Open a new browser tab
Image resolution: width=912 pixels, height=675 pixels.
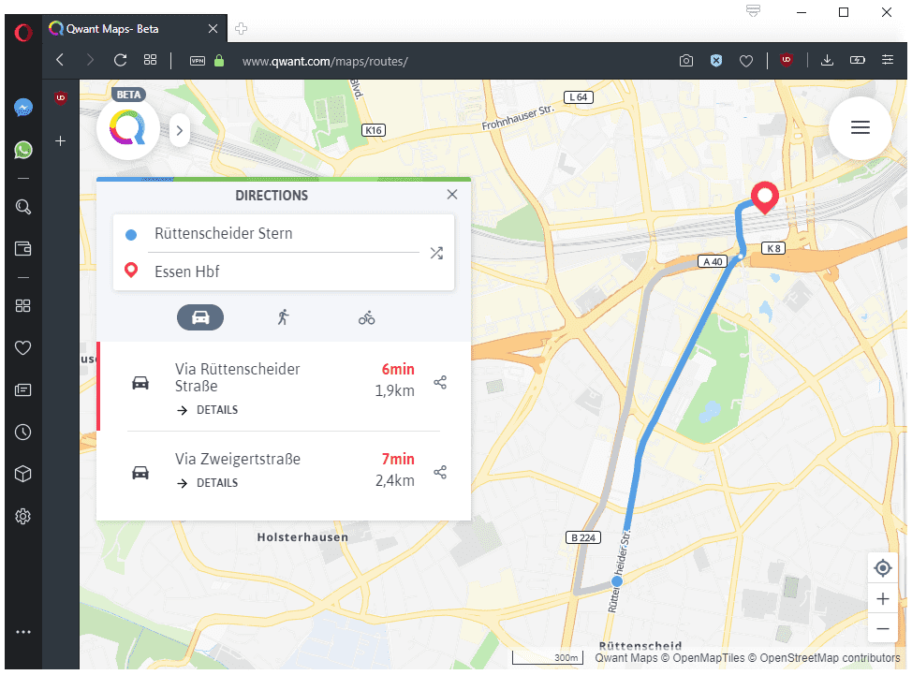pyautogui.click(x=242, y=28)
